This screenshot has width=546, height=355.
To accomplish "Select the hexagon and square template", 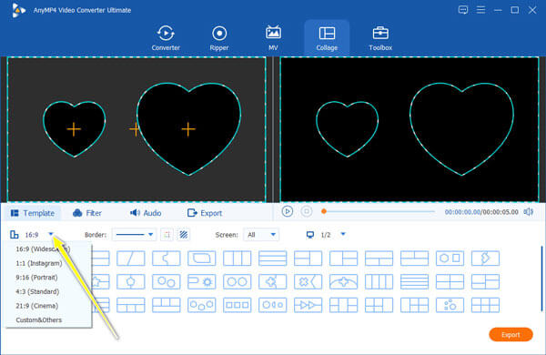I will pos(450,259).
